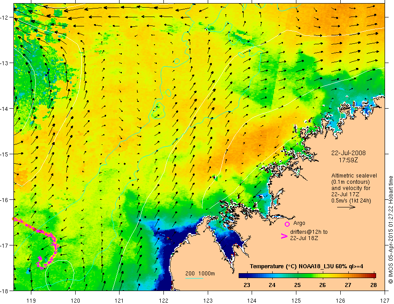This screenshot has height=304, width=394.
Task: Click the colorbar value 25
Action: (297, 285)
